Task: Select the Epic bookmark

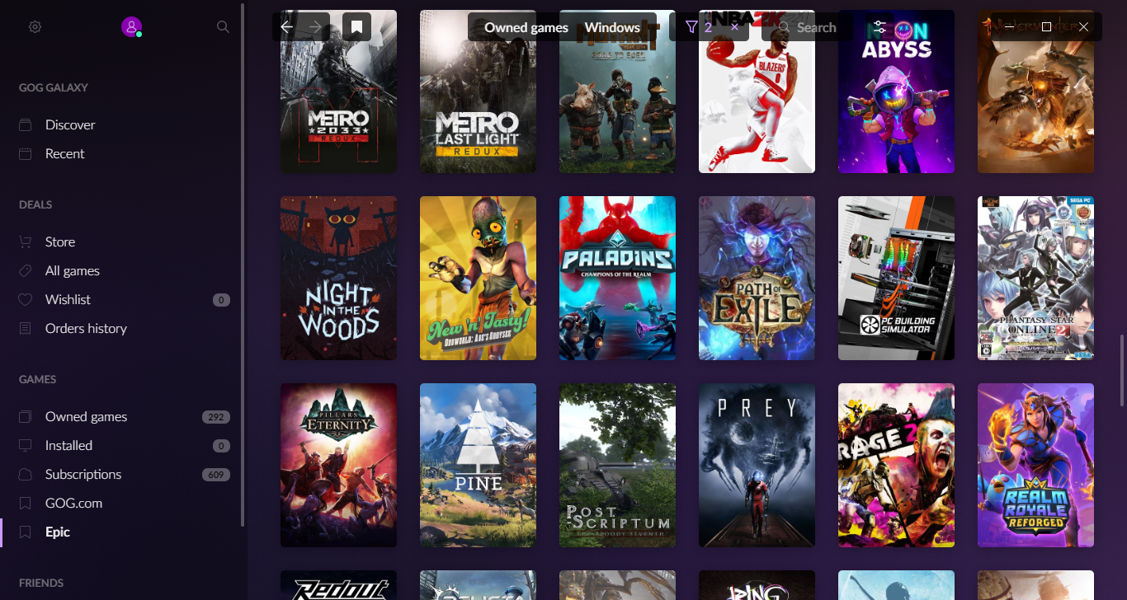Action: 58,532
